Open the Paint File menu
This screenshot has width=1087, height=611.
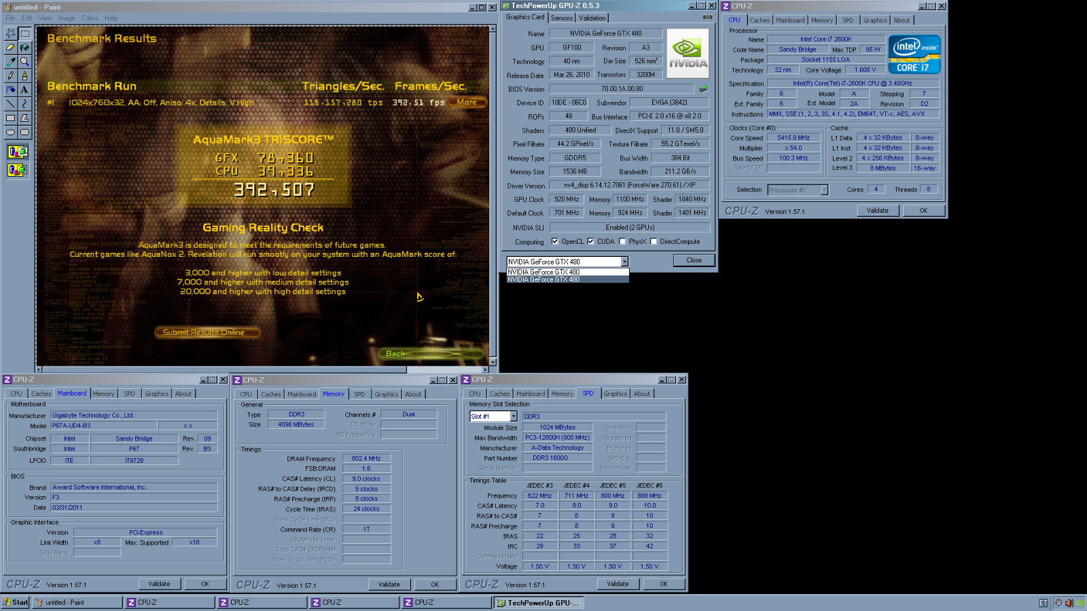[x=10, y=18]
